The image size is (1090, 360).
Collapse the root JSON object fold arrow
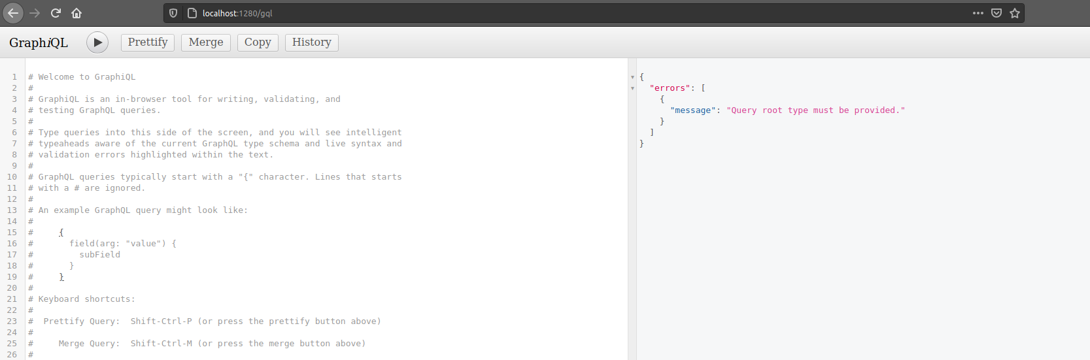coord(632,77)
